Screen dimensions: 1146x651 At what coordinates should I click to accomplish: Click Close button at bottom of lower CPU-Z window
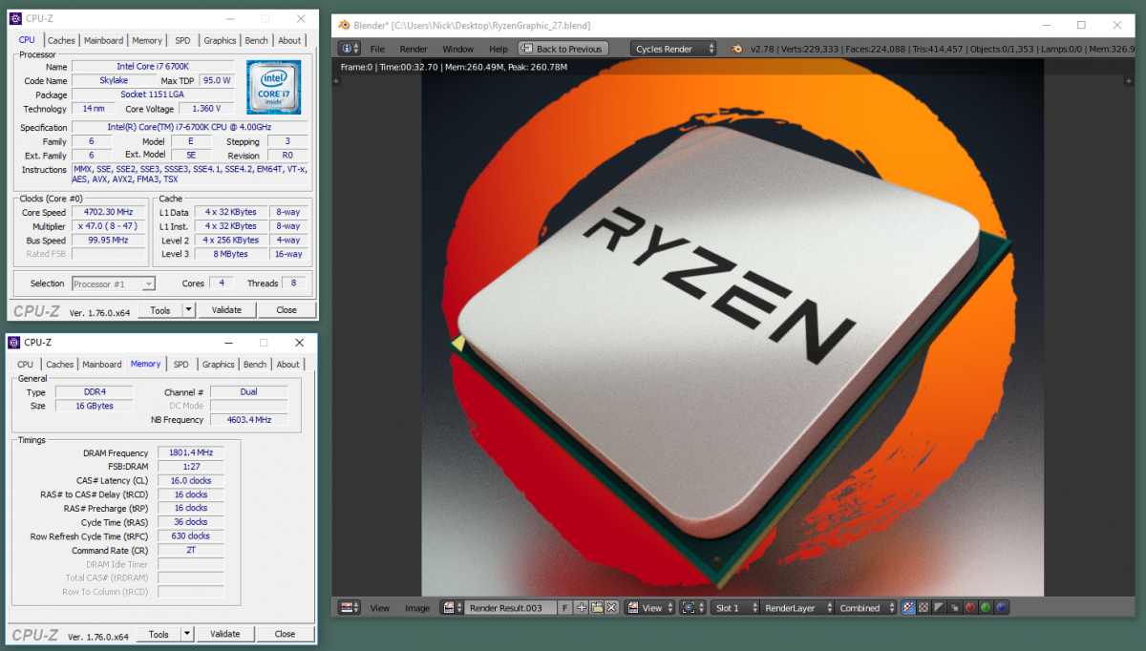[285, 634]
